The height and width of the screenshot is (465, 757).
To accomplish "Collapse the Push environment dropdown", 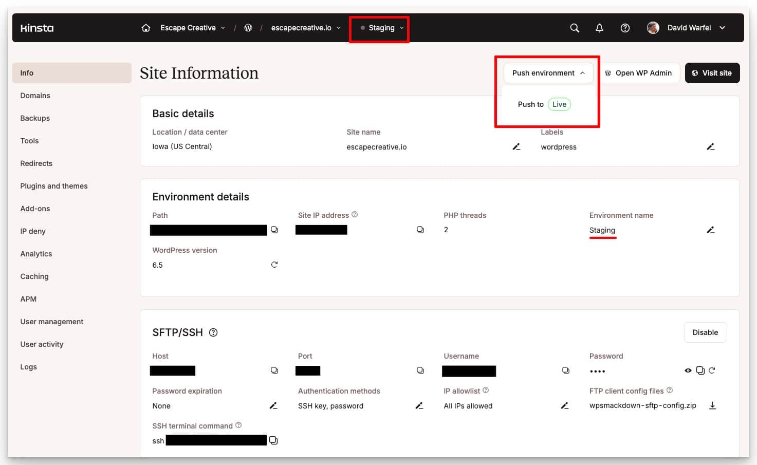I will (548, 73).
